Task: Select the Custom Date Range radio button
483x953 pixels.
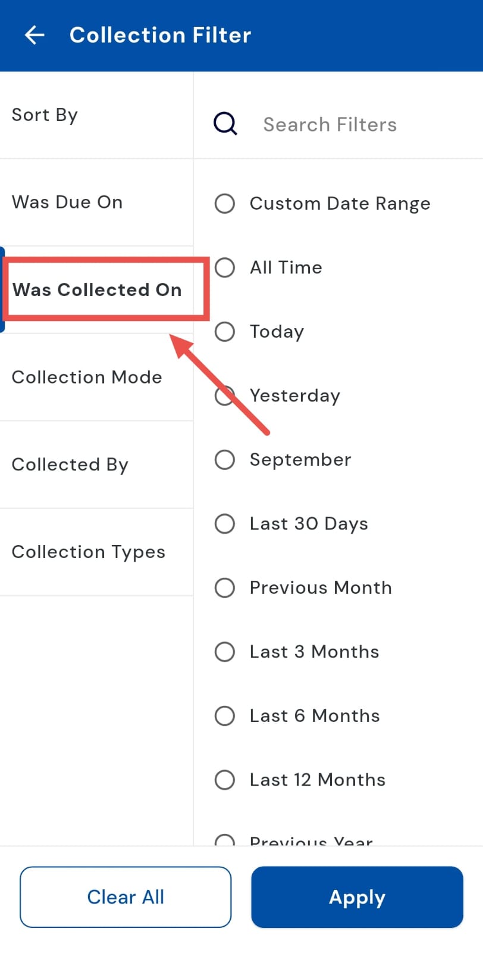Action: (225, 203)
